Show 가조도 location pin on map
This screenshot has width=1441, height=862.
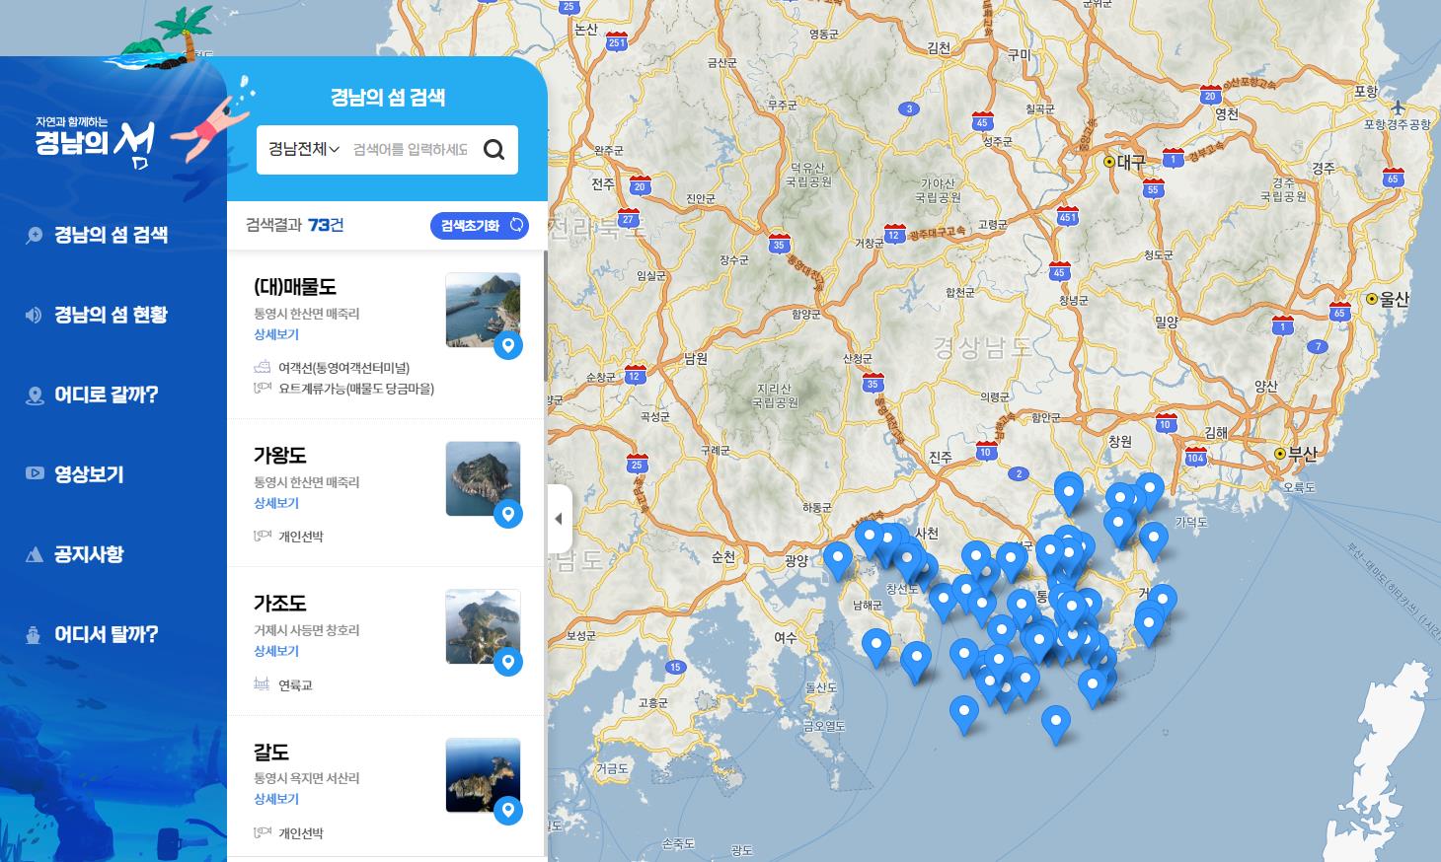[508, 662]
